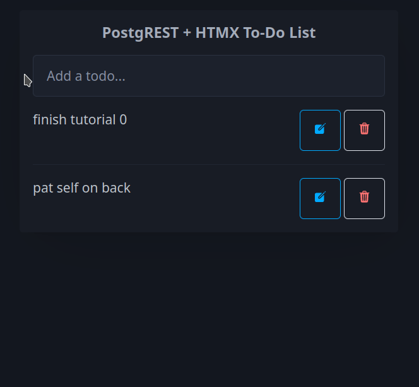This screenshot has height=387, width=419.
Task: Click the word "HTMX" in the heading
Action: [217, 33]
